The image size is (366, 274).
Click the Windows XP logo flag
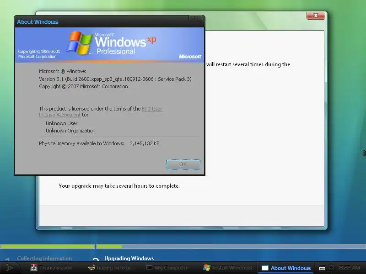click(x=79, y=43)
